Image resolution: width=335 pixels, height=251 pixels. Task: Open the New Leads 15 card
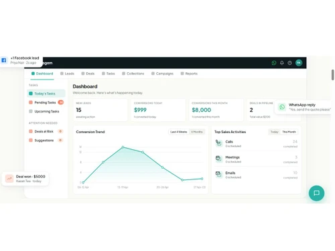pyautogui.click(x=100, y=110)
